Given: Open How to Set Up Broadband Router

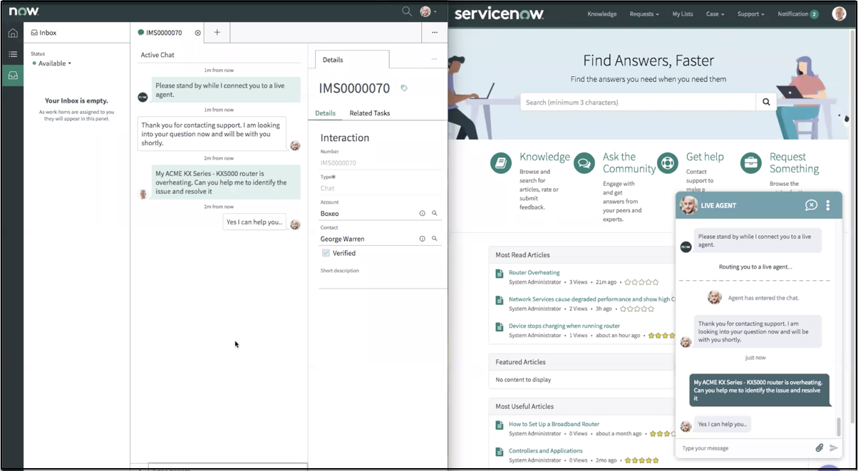Looking at the screenshot, I should [x=554, y=424].
